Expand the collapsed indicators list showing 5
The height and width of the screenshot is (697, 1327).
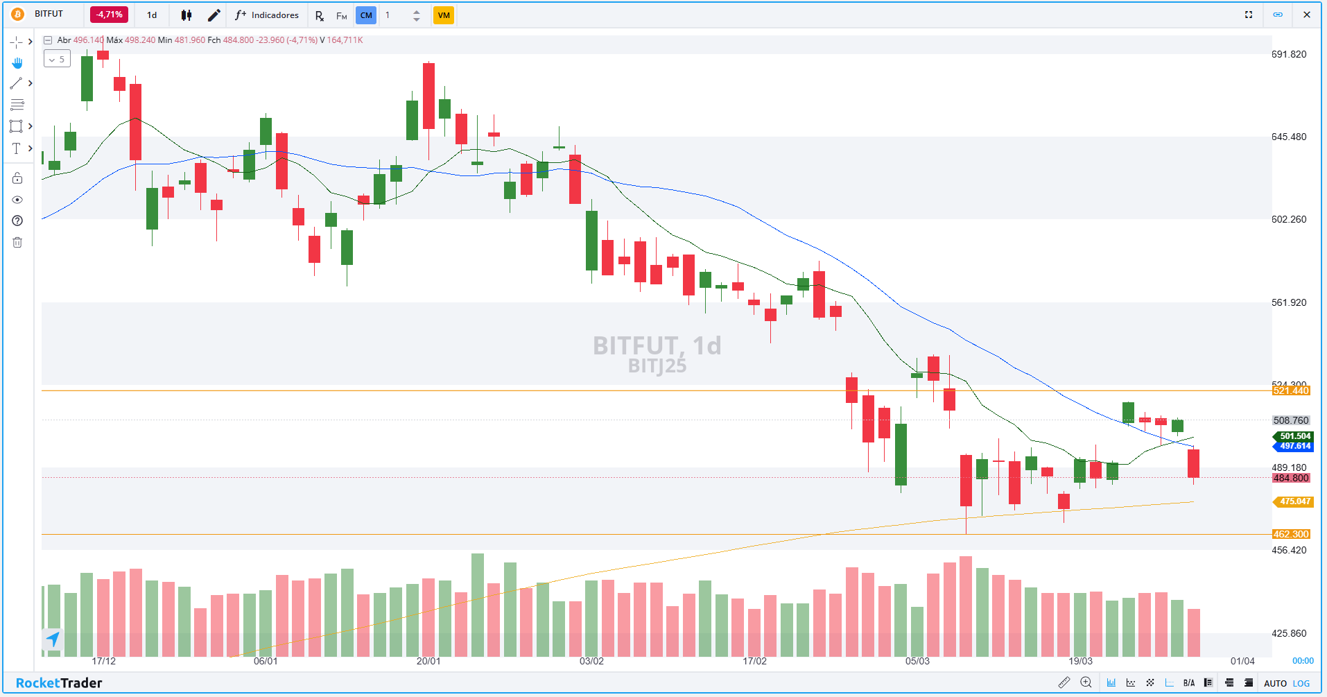[x=57, y=60]
